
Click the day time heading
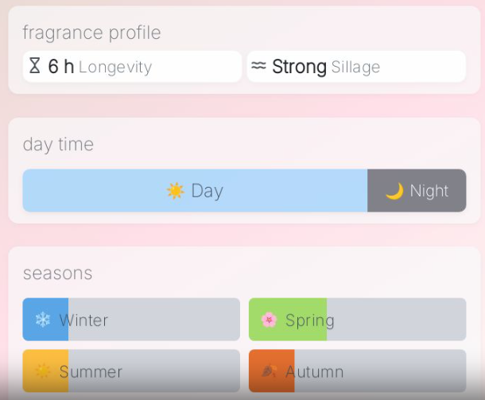click(58, 144)
